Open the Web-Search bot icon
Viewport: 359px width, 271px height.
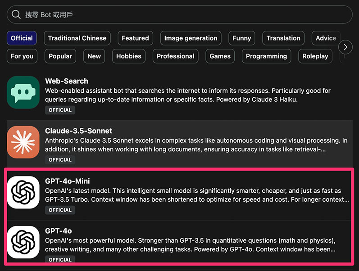tap(23, 93)
